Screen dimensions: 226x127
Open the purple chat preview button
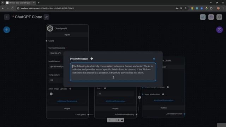[x=219, y=30]
